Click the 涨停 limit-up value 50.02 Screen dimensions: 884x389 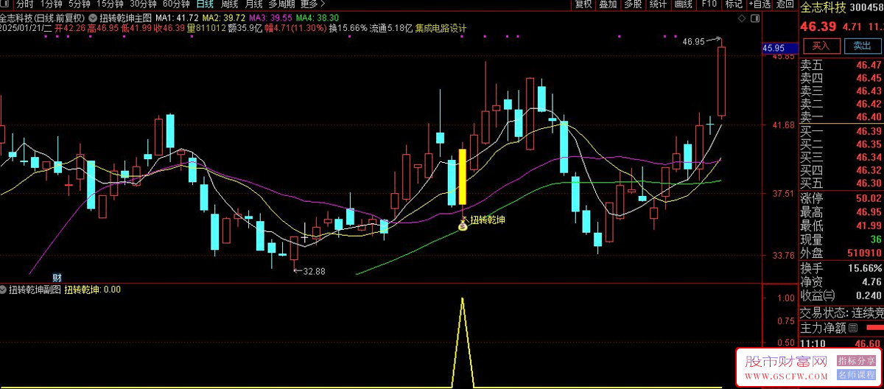click(x=869, y=198)
